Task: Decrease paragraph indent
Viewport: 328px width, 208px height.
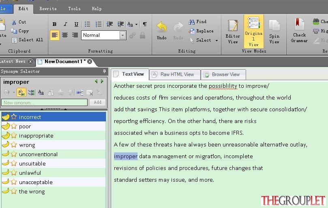Action: point(109,24)
